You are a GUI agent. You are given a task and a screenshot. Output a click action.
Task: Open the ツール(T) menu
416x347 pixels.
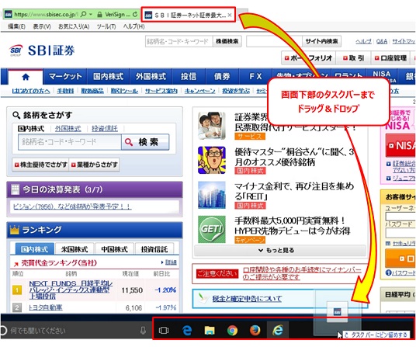click(106, 26)
